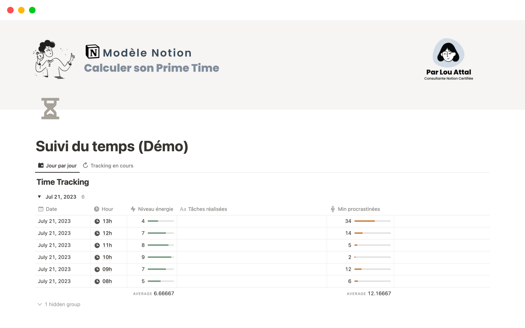Open the 10h hour relation link
Image resolution: width=525 pixels, height=328 pixels.
coord(107,257)
